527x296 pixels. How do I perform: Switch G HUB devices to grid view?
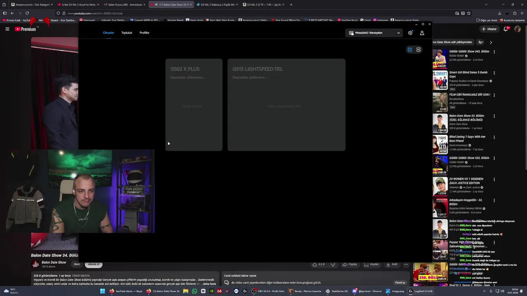point(410,50)
